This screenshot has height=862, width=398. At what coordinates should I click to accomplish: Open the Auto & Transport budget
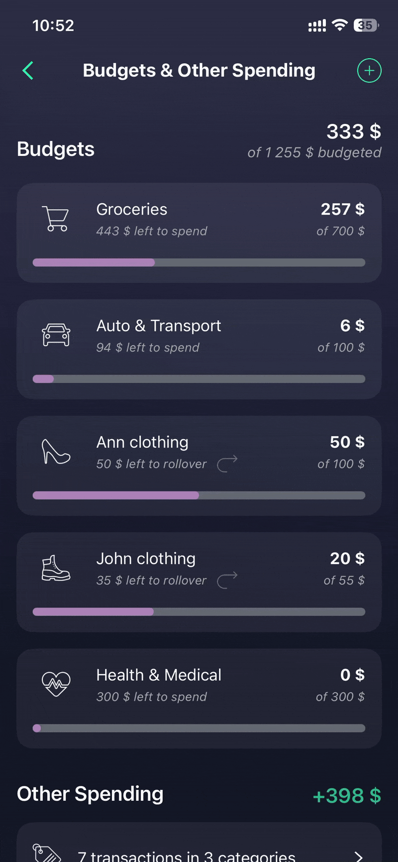pyautogui.click(x=159, y=326)
